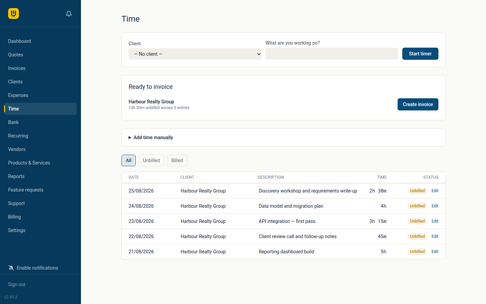Open Settings in the sidebar

pyautogui.click(x=40, y=230)
